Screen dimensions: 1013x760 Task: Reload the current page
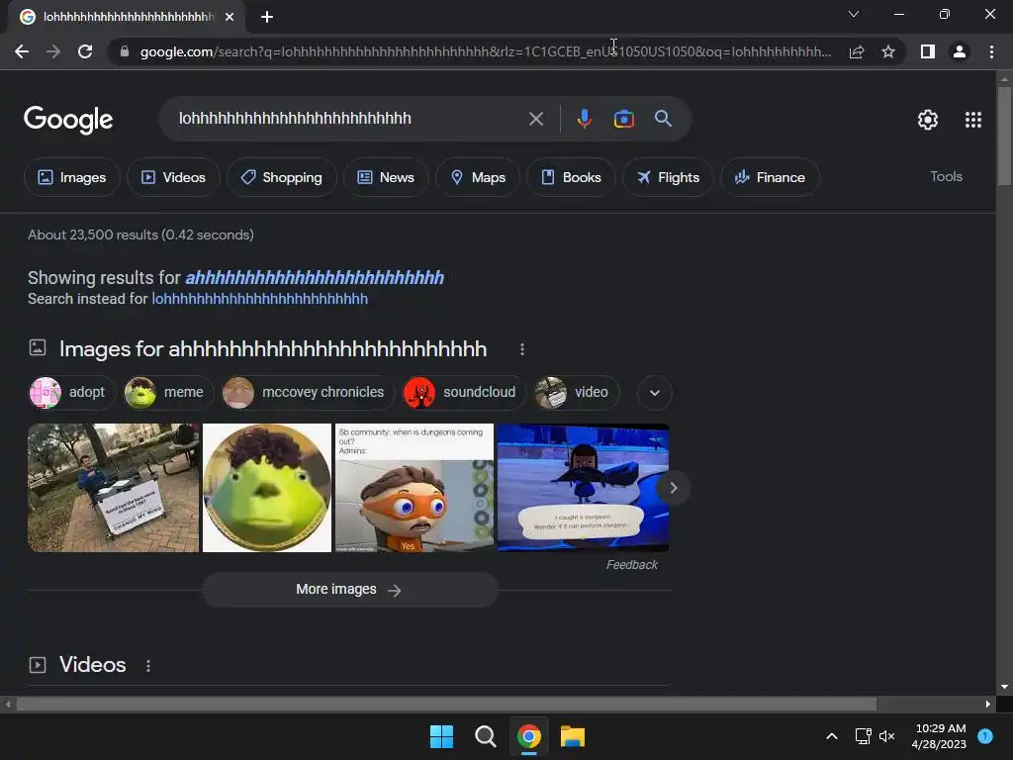tap(85, 51)
